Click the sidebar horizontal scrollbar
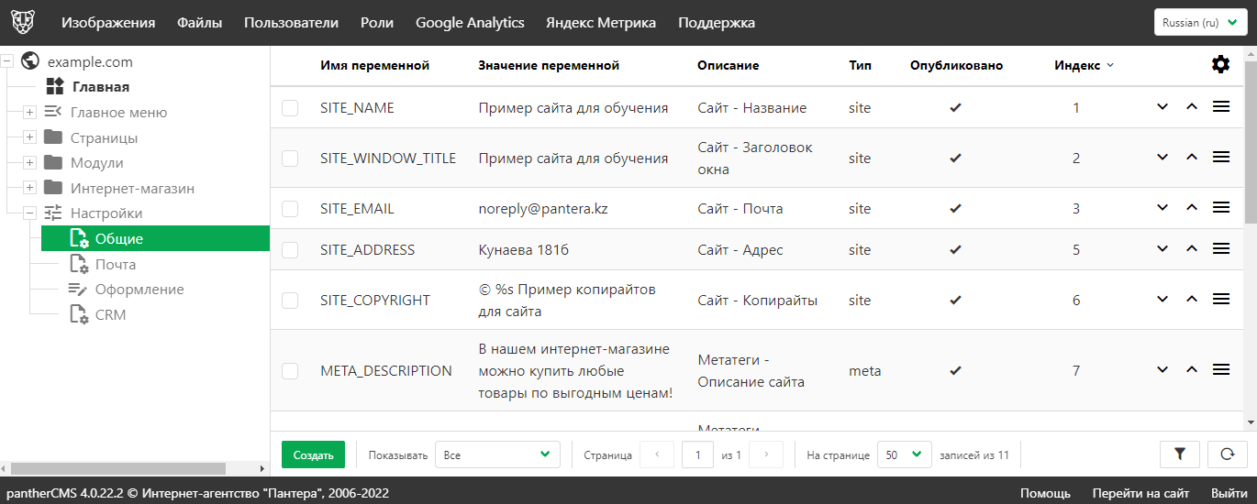The width and height of the screenshot is (1257, 504). (128, 468)
